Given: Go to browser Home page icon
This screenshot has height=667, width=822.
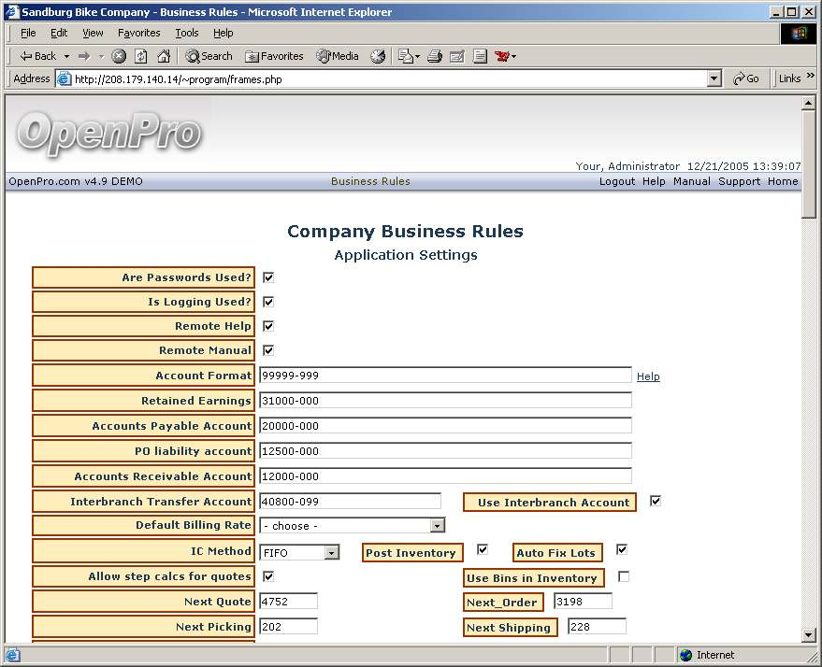Looking at the screenshot, I should pyautogui.click(x=164, y=56).
